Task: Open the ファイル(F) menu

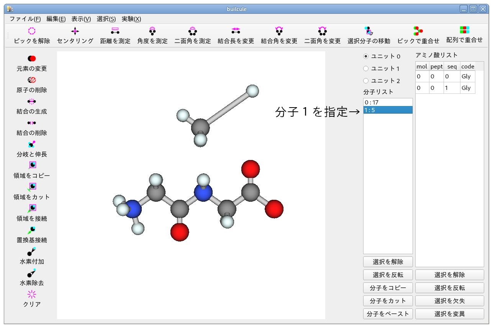Action: pos(24,19)
